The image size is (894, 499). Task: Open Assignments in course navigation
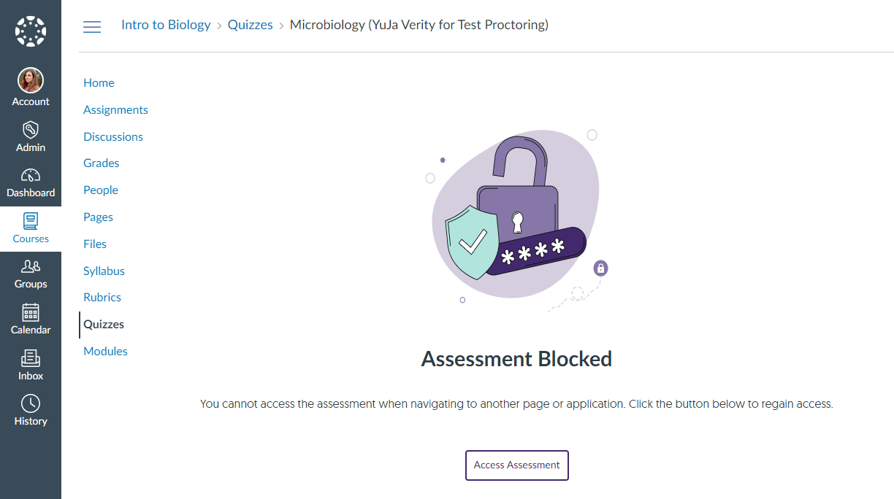115,110
